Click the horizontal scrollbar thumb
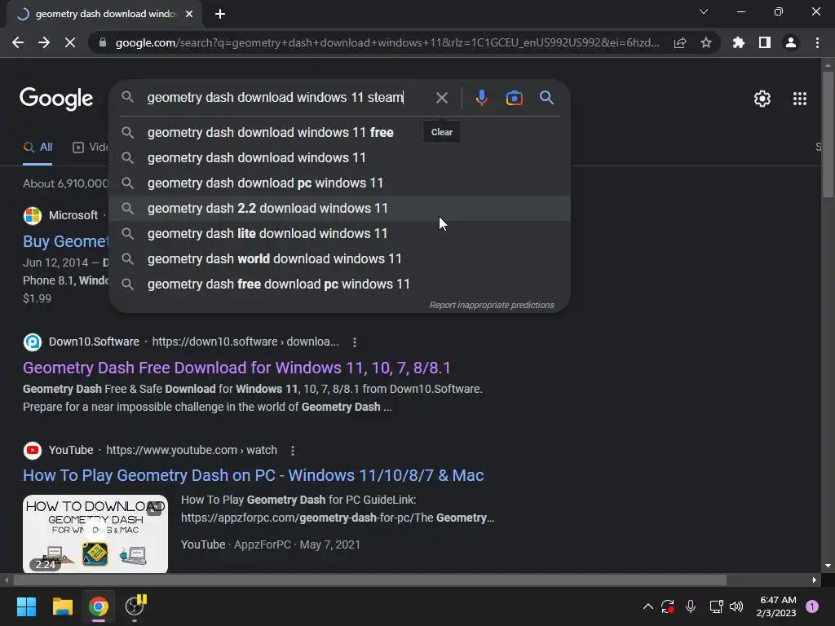This screenshot has height=626, width=835. coord(369,580)
